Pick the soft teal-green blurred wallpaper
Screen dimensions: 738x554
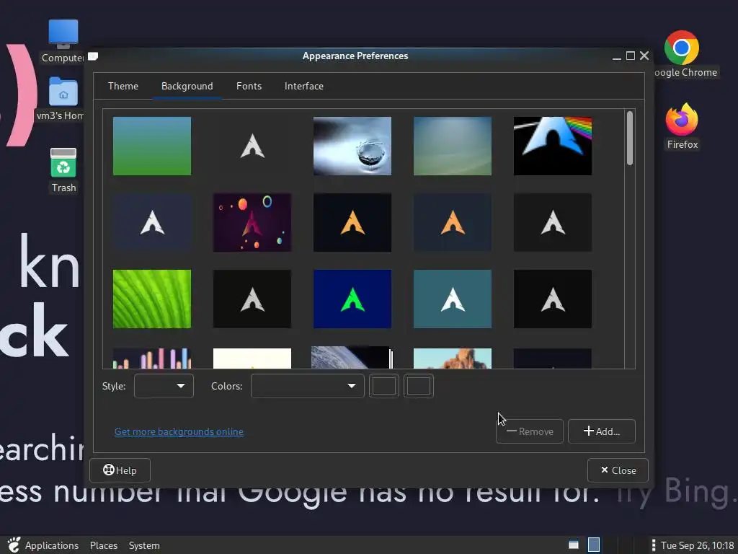tap(453, 146)
